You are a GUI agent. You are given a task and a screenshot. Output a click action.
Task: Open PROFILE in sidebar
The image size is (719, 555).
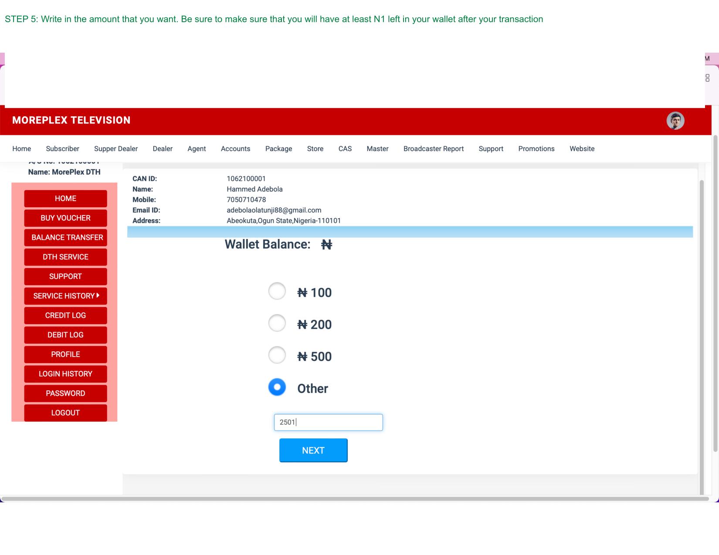click(65, 354)
